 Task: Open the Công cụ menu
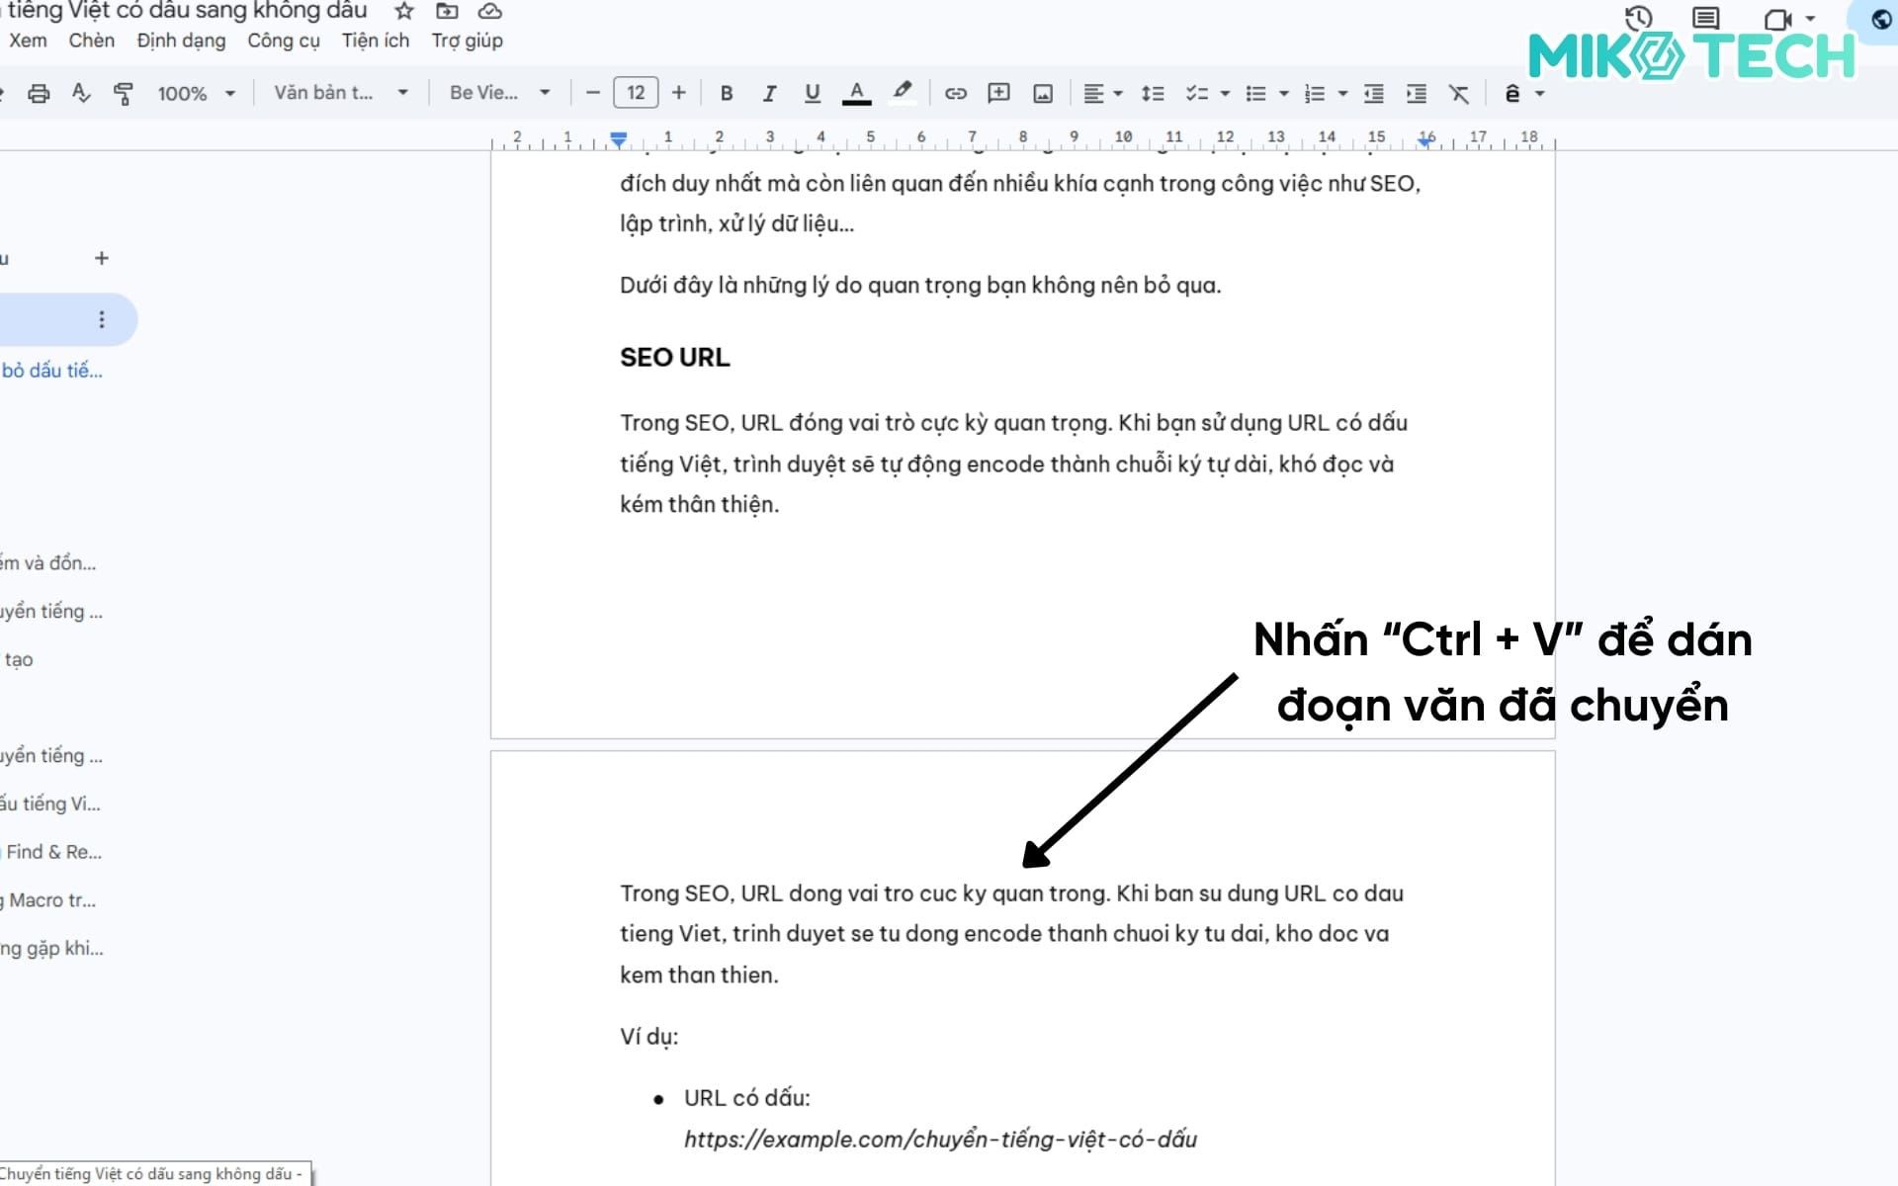[x=284, y=41]
